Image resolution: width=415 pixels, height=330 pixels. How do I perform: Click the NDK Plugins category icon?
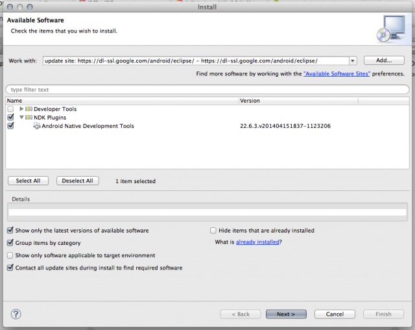(x=29, y=118)
